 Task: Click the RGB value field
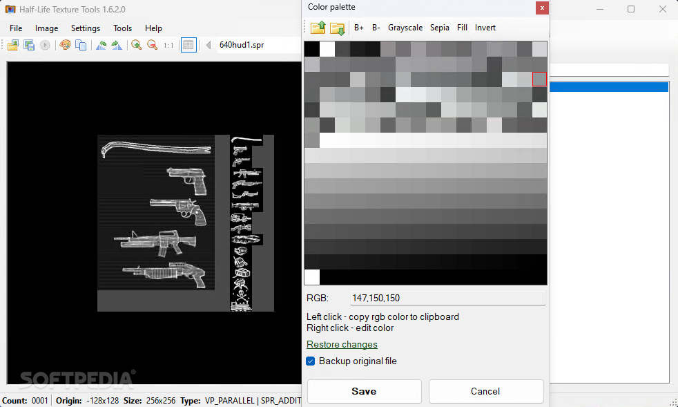click(x=447, y=298)
